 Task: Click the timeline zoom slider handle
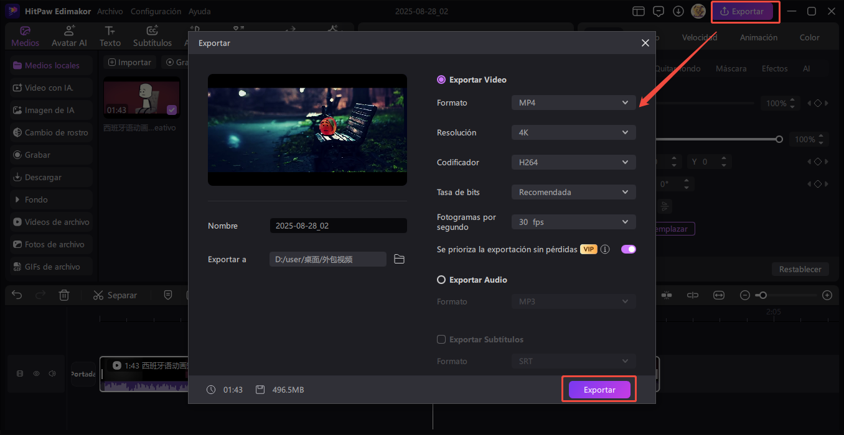(x=762, y=295)
